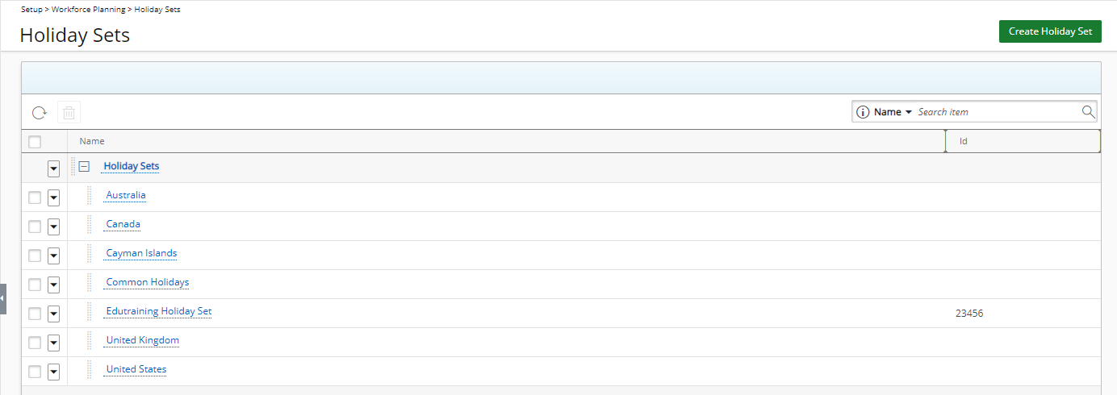Click the drag handle beside Australia

[x=90, y=195]
